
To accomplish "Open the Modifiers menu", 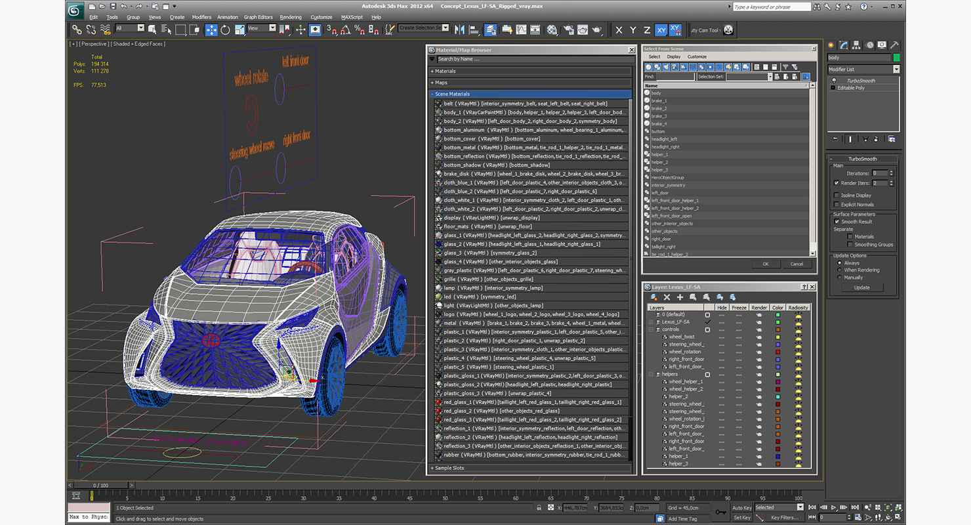I will 201,17.
